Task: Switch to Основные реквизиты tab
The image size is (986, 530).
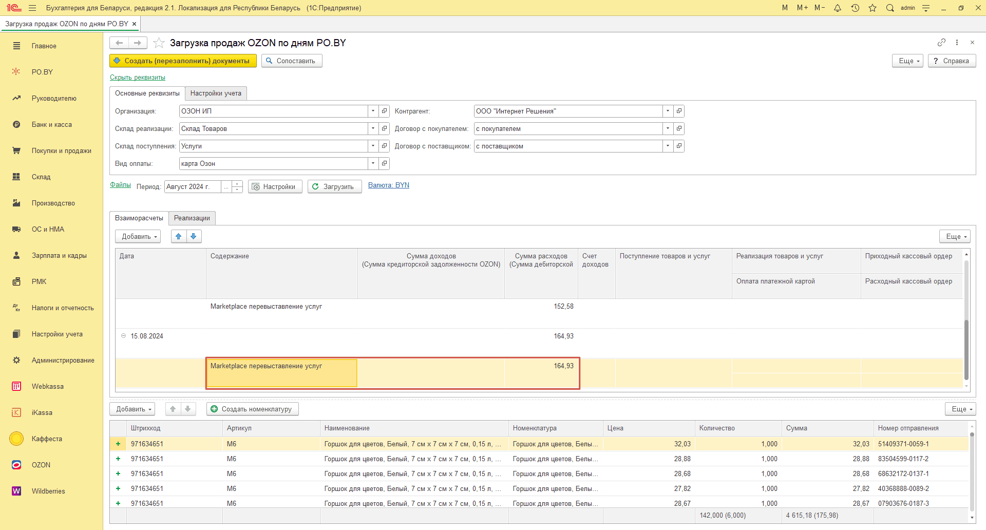Action: click(147, 93)
